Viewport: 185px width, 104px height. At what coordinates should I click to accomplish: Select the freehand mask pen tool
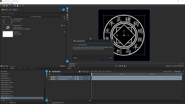point(67,20)
